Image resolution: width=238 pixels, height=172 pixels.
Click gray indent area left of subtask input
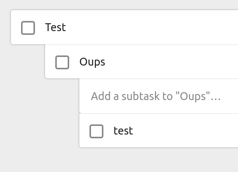[x=41, y=96]
